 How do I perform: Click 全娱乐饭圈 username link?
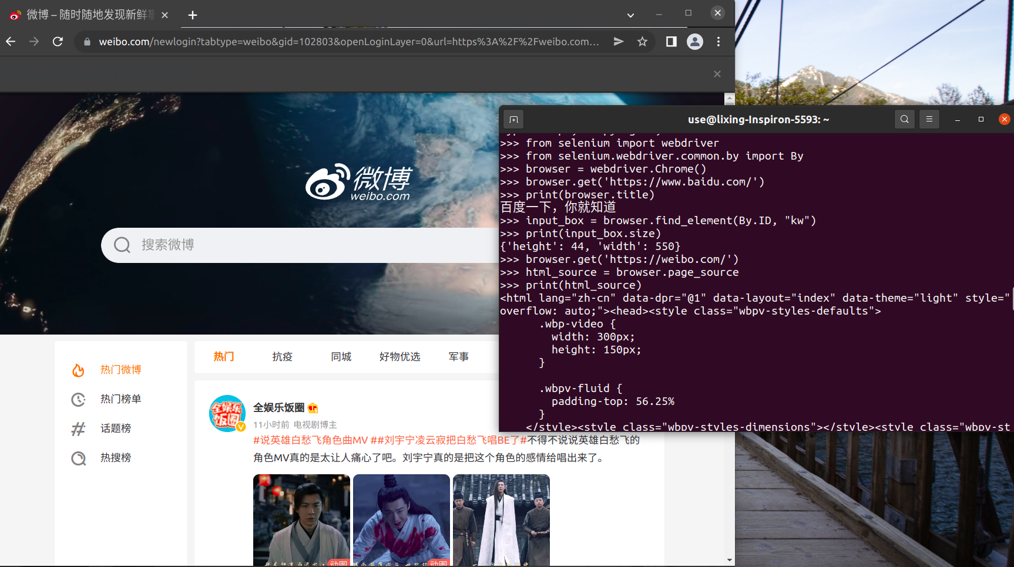(278, 407)
